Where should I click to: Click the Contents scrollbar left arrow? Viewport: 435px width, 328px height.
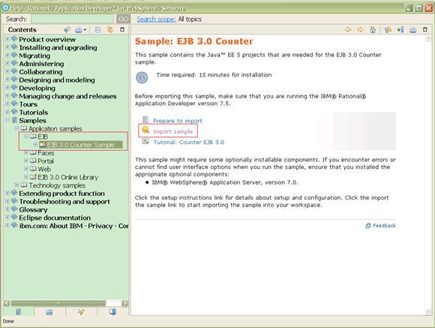pos(7,303)
